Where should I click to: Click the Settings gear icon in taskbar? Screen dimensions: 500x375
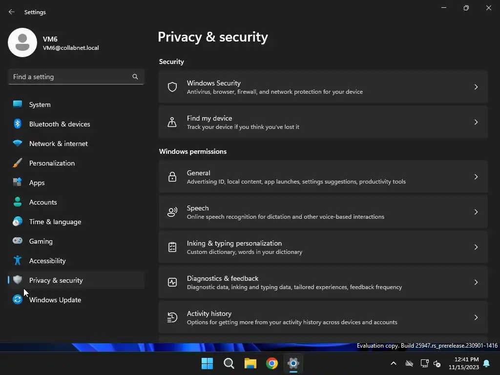pos(293,363)
